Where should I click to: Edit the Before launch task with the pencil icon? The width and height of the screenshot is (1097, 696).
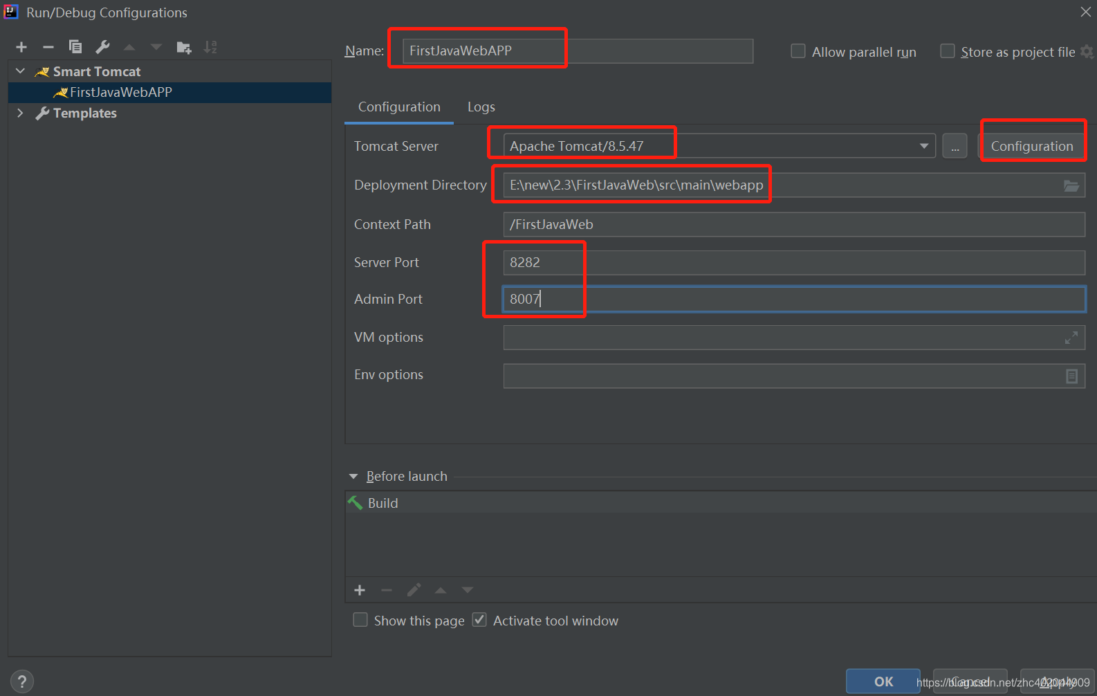click(414, 590)
